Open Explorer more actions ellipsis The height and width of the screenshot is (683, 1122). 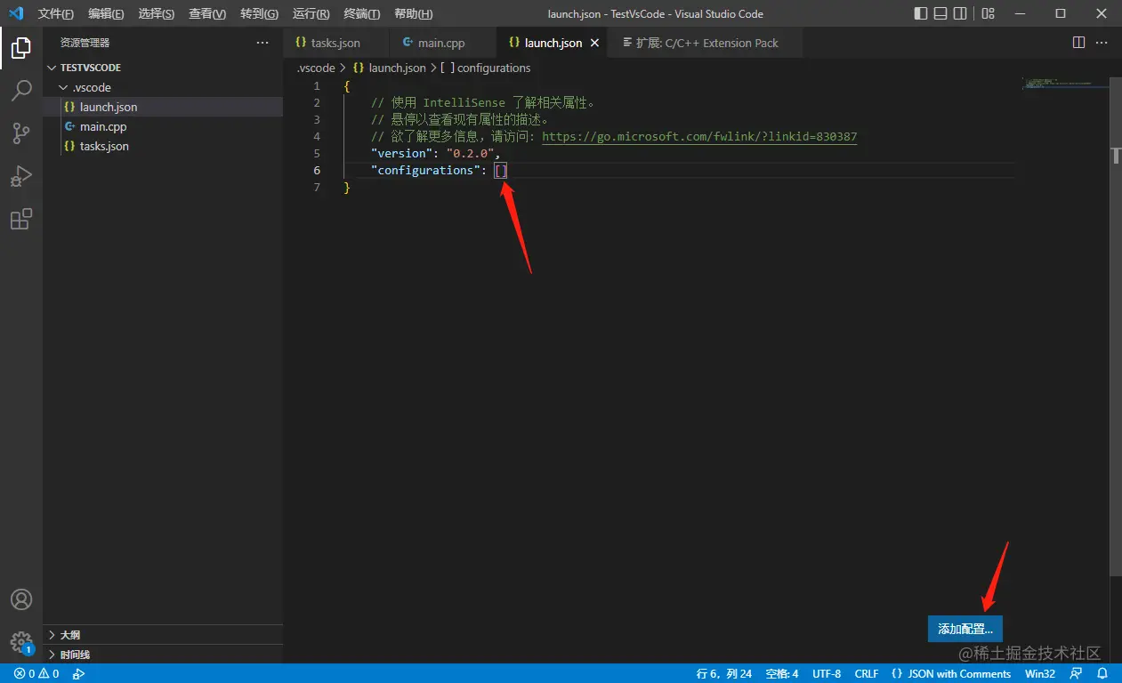[262, 42]
